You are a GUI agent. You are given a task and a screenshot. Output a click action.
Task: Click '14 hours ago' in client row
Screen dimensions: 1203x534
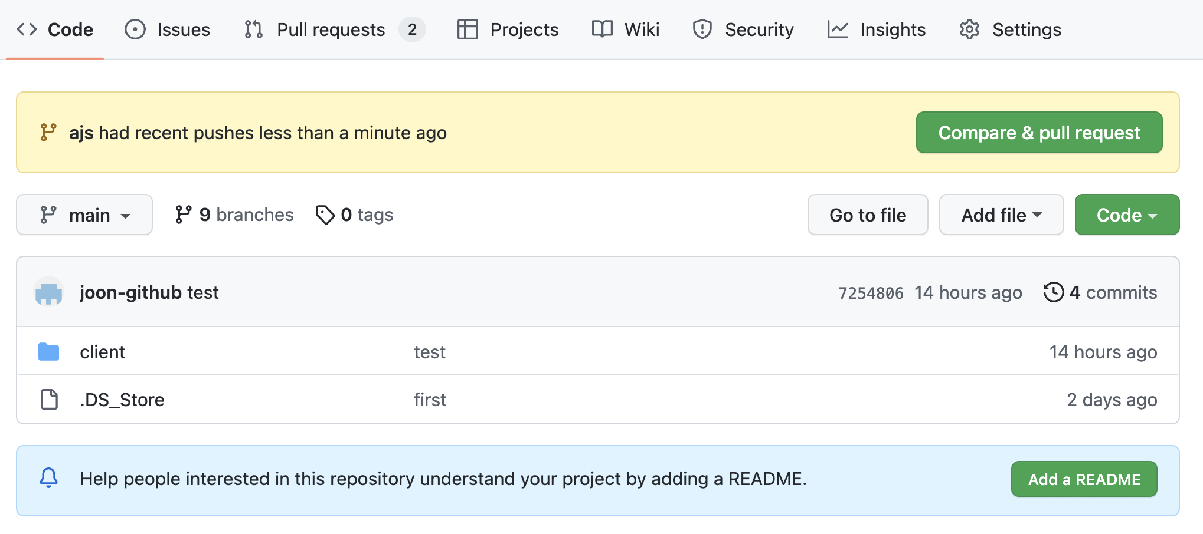pos(1103,352)
